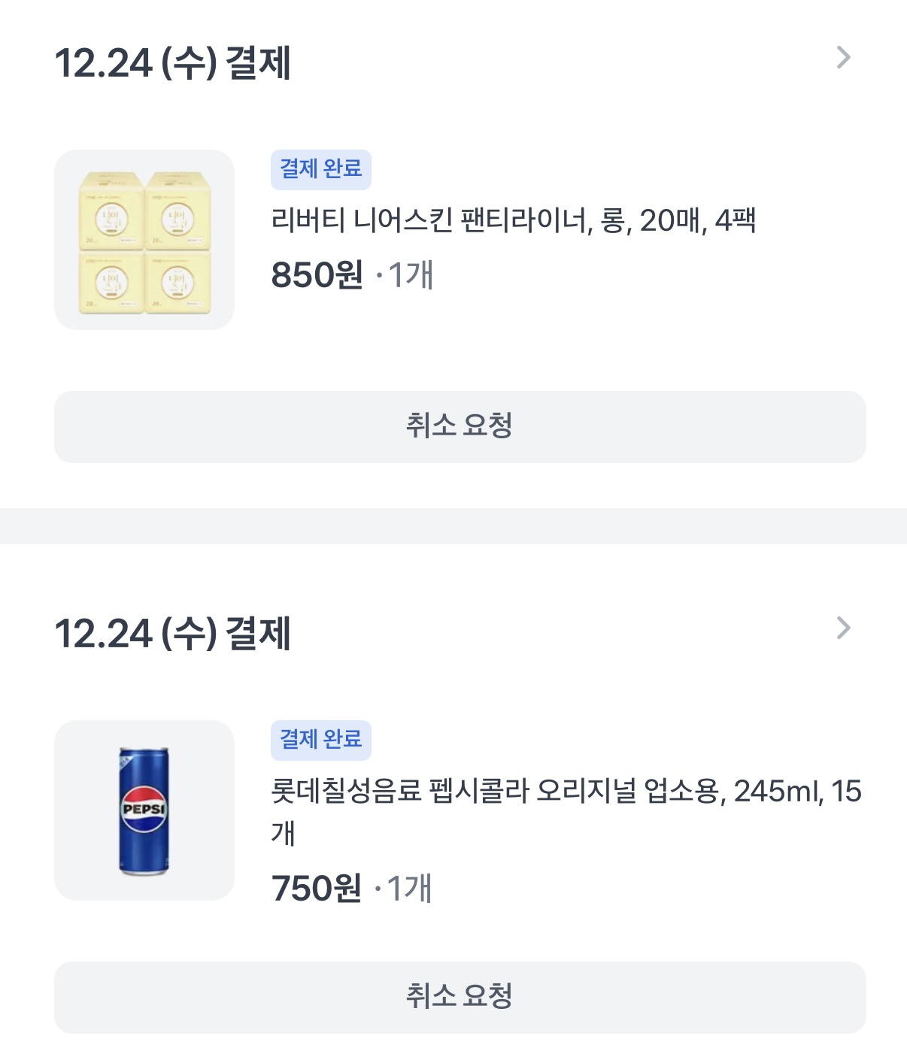This screenshot has height=1063, width=907.
Task: Tap the Pepsi can product thumbnail
Action: coord(144,810)
